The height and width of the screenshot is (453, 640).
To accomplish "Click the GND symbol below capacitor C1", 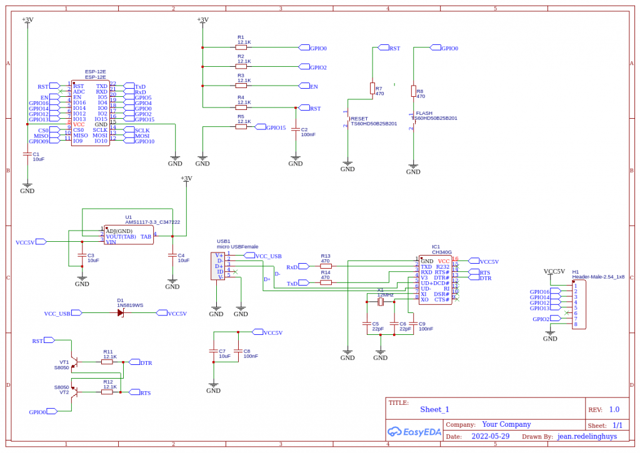I will point(27,188).
